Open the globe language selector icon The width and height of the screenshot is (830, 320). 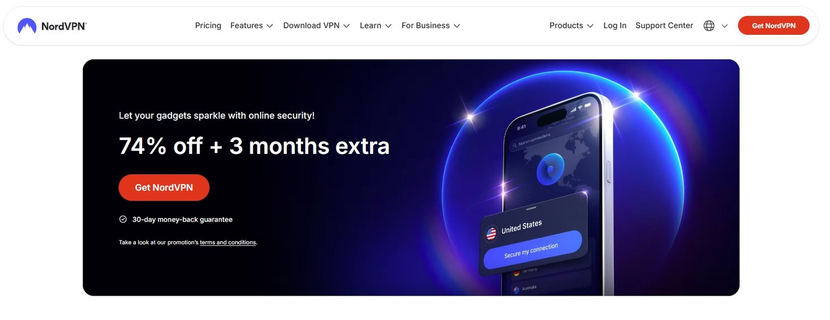click(709, 26)
